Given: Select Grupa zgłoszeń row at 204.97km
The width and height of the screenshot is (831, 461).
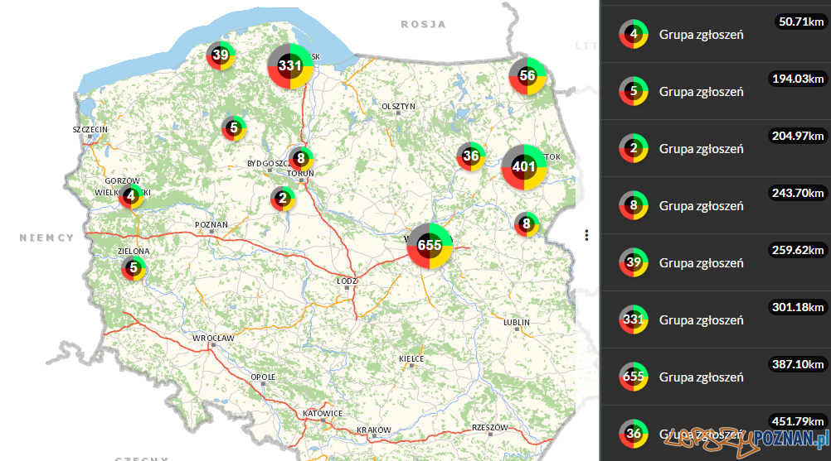Looking at the screenshot, I should click(716, 148).
